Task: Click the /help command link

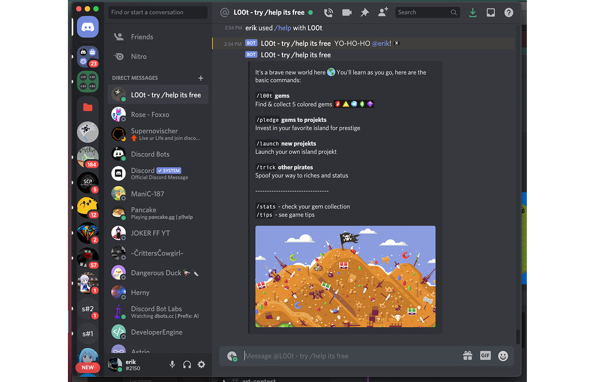Action: coord(282,28)
